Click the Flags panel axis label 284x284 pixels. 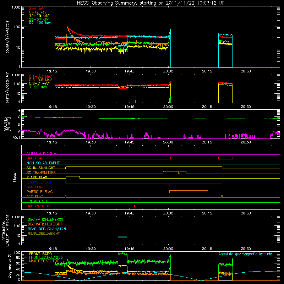tap(15, 177)
